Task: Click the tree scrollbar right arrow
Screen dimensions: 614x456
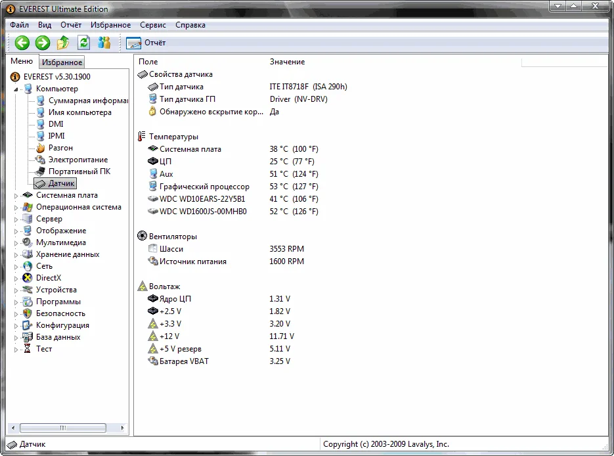Action: click(x=122, y=428)
